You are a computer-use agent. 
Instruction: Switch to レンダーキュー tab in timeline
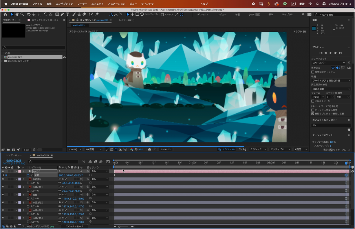pyautogui.click(x=14, y=155)
